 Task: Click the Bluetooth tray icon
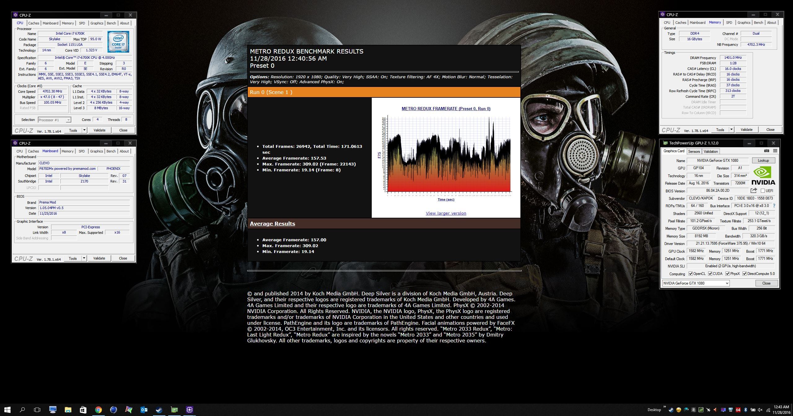tap(745, 410)
